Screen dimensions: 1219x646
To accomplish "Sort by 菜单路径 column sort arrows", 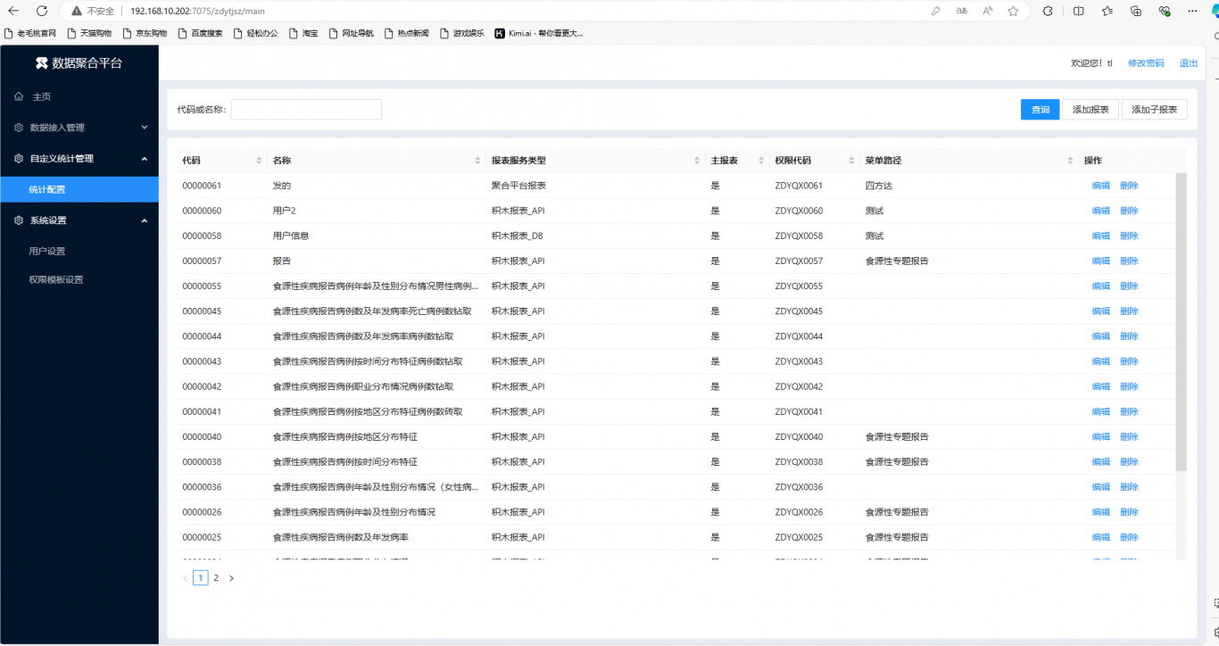I will (1070, 161).
